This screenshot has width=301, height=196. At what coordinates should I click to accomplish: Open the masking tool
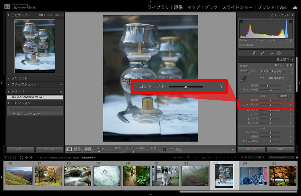[279, 53]
